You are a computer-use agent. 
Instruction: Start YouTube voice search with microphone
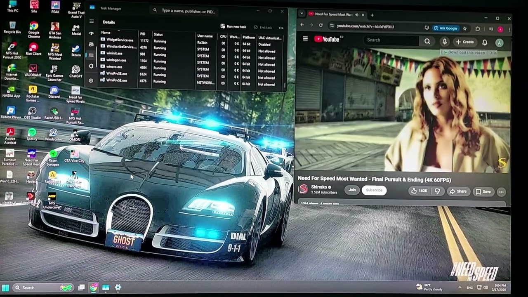[445, 42]
